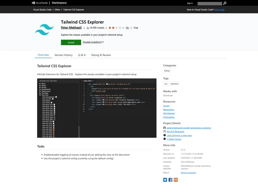
Task: Click the extension screenshot image
Action: tap(97, 108)
